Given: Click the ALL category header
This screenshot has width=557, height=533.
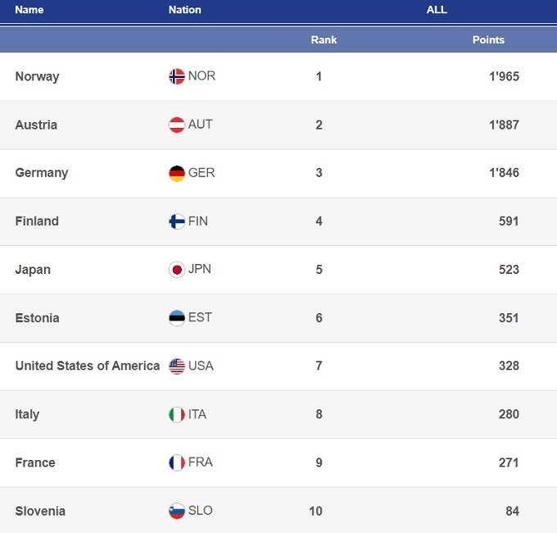Looking at the screenshot, I should (x=437, y=10).
